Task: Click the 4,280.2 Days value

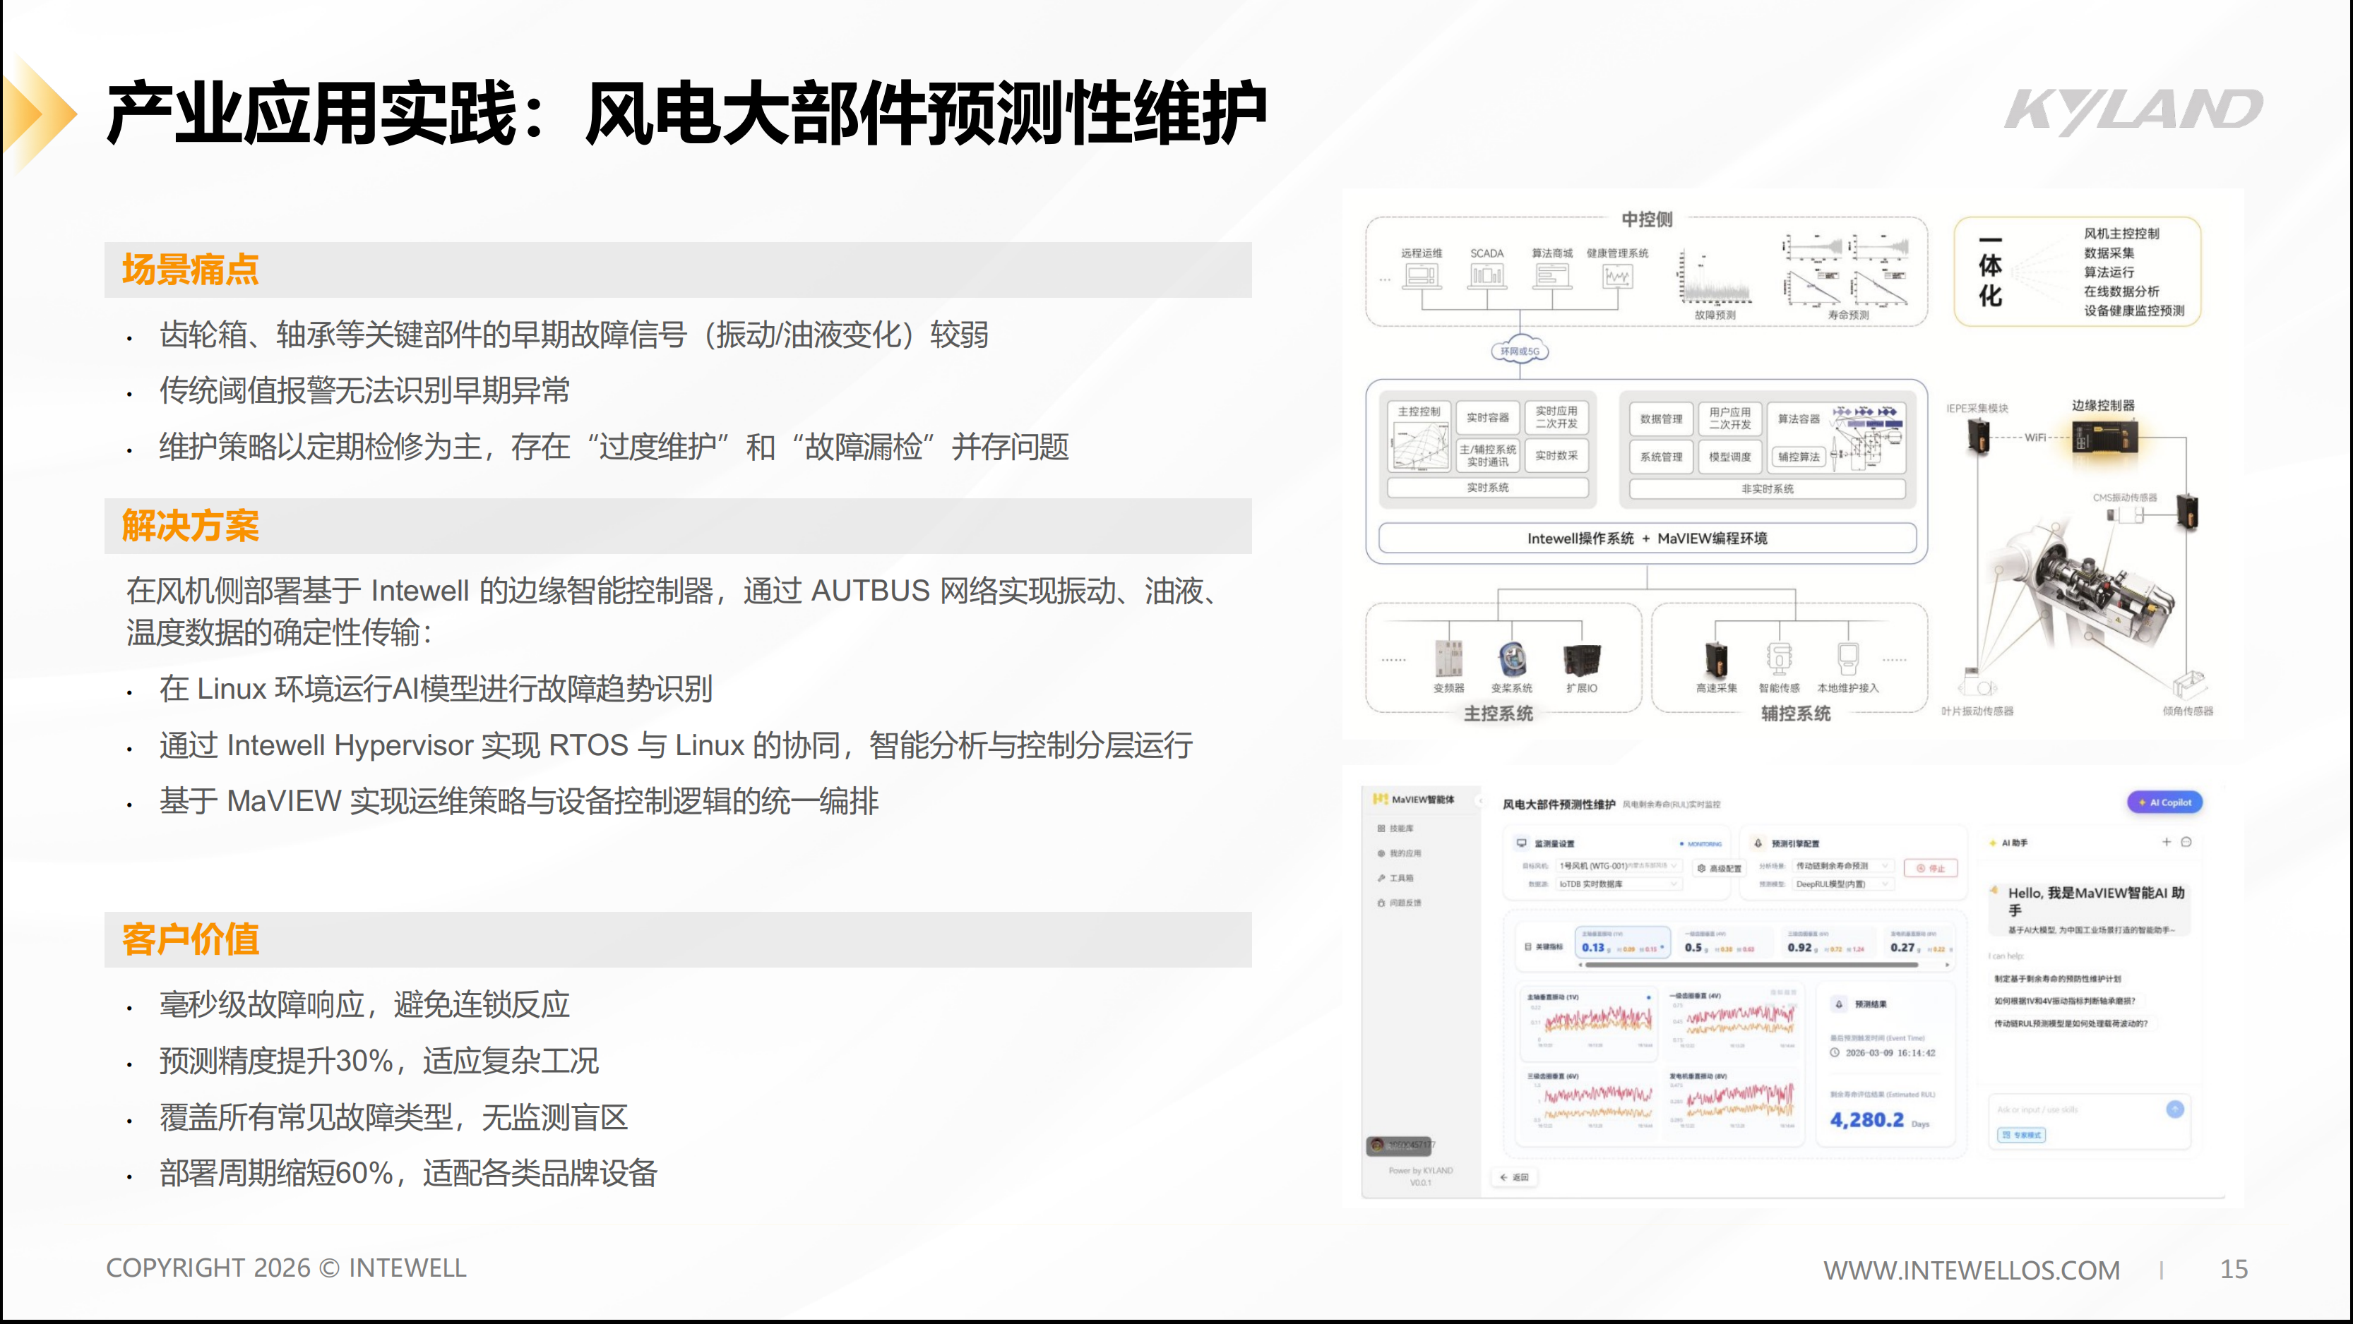Action: point(1879,1119)
